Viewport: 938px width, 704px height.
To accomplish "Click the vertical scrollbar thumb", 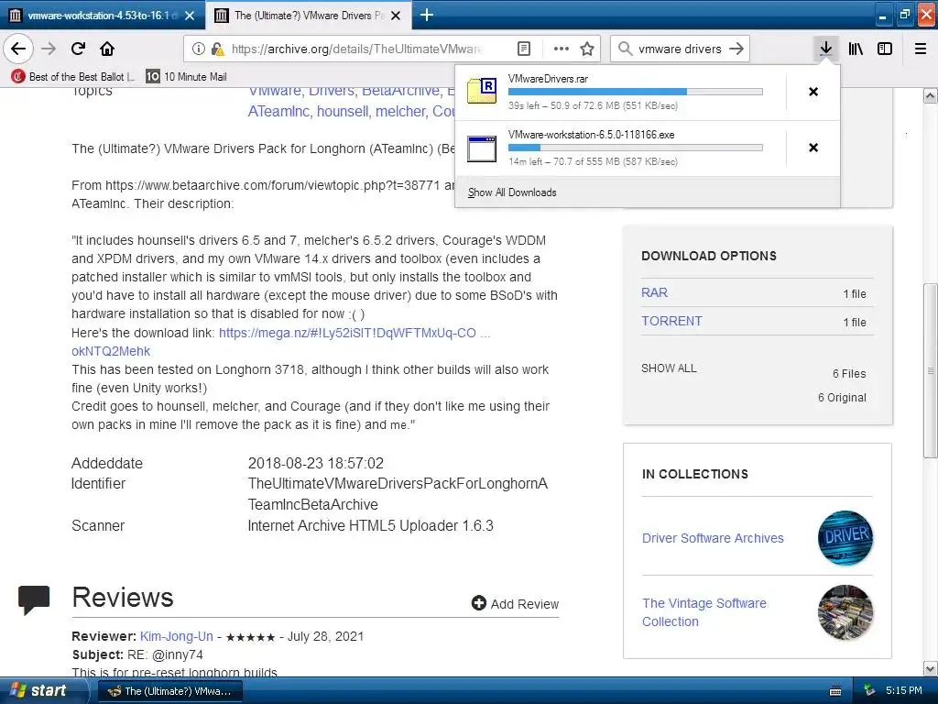I will coord(931,370).
